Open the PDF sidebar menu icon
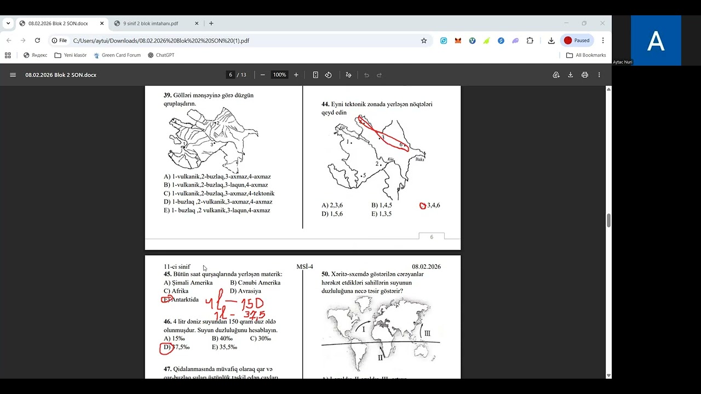The width and height of the screenshot is (701, 394). click(13, 75)
